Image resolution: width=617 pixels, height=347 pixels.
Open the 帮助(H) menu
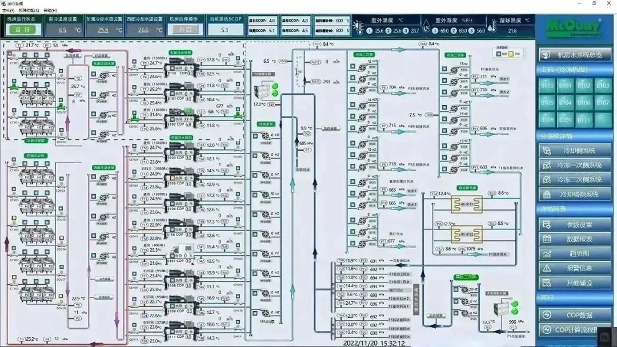click(x=50, y=10)
